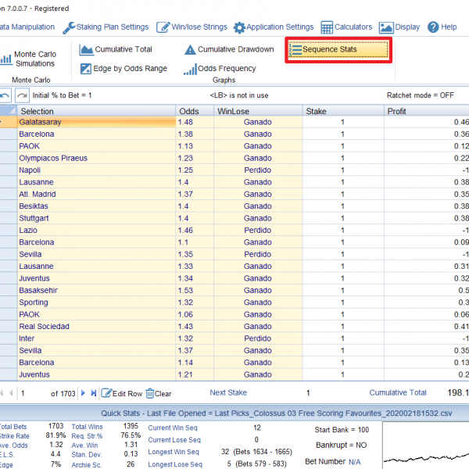Jump to the last record
Image resolution: width=469 pixels, height=469 pixels.
(95, 393)
